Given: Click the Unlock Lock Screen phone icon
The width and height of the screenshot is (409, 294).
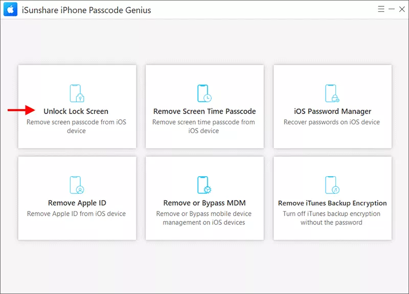Looking at the screenshot, I should tap(77, 93).
